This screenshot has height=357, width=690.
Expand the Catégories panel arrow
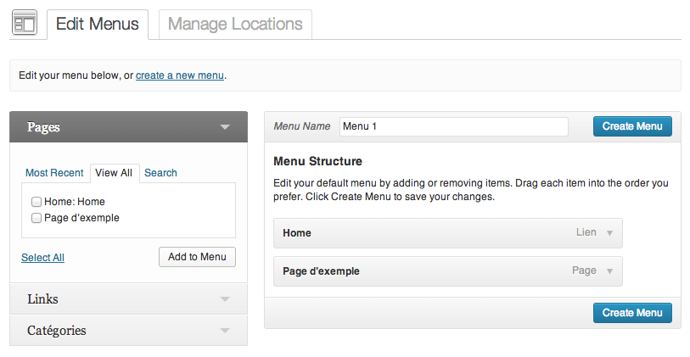click(x=225, y=331)
